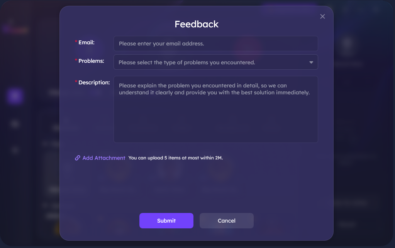The width and height of the screenshot is (395, 248).
Task: Click the red asterisk beside Description
Action: coord(76,81)
